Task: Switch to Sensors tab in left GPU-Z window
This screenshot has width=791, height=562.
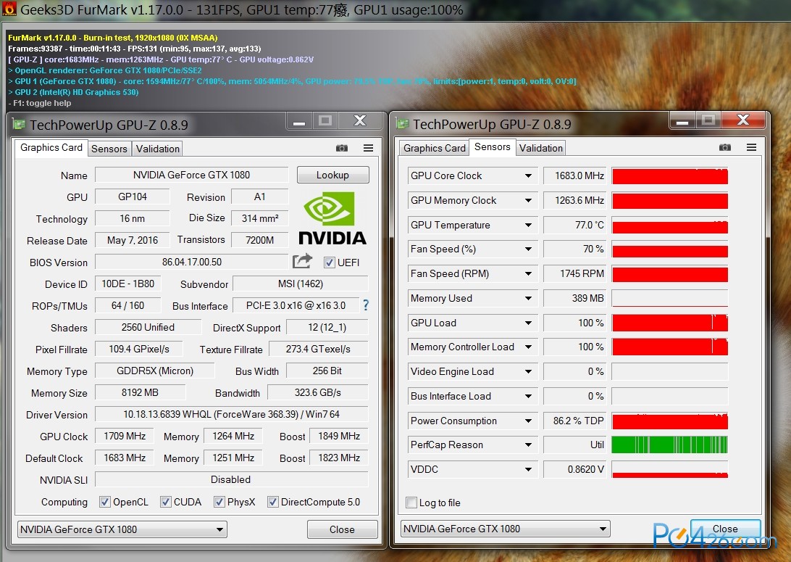Action: [109, 149]
